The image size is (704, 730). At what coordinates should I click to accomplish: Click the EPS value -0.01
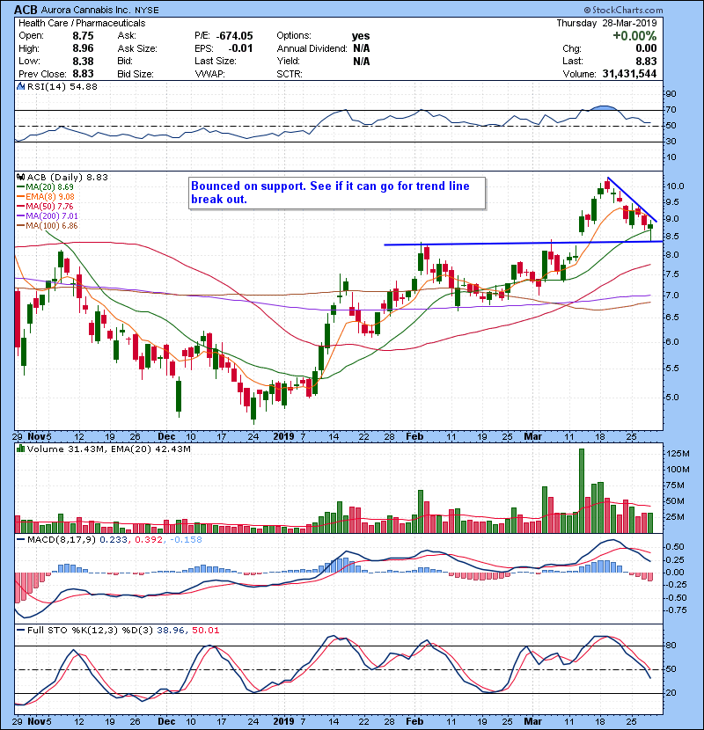click(x=240, y=48)
